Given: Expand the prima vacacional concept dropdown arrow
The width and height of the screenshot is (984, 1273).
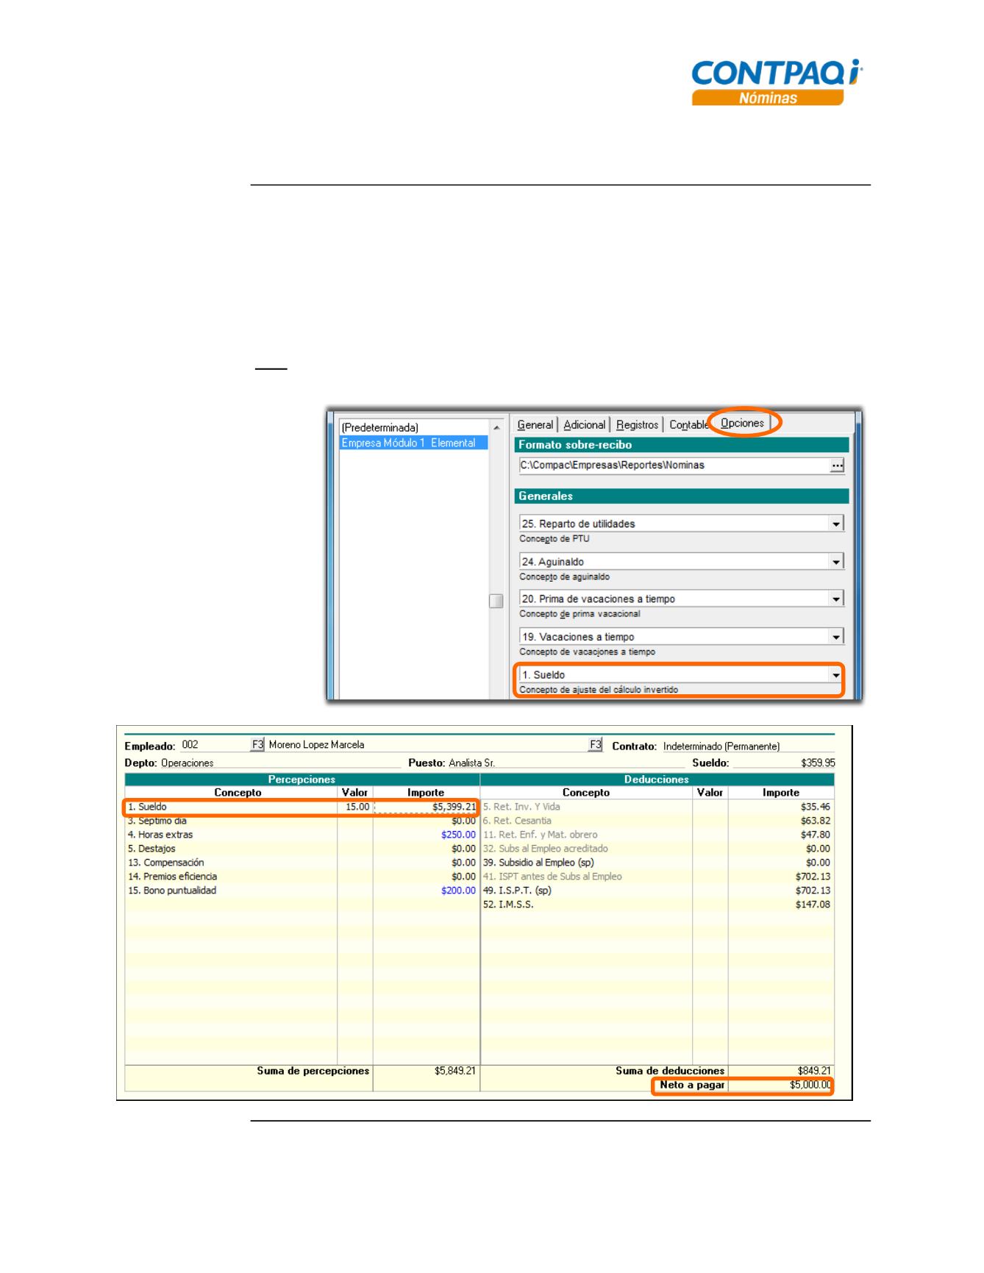Looking at the screenshot, I should click(836, 599).
